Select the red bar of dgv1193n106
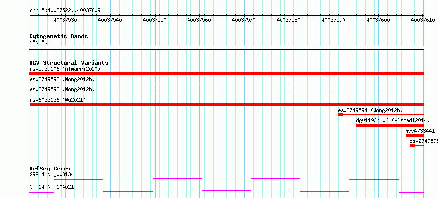Viewport: 438px width, 198px height. 390,125
